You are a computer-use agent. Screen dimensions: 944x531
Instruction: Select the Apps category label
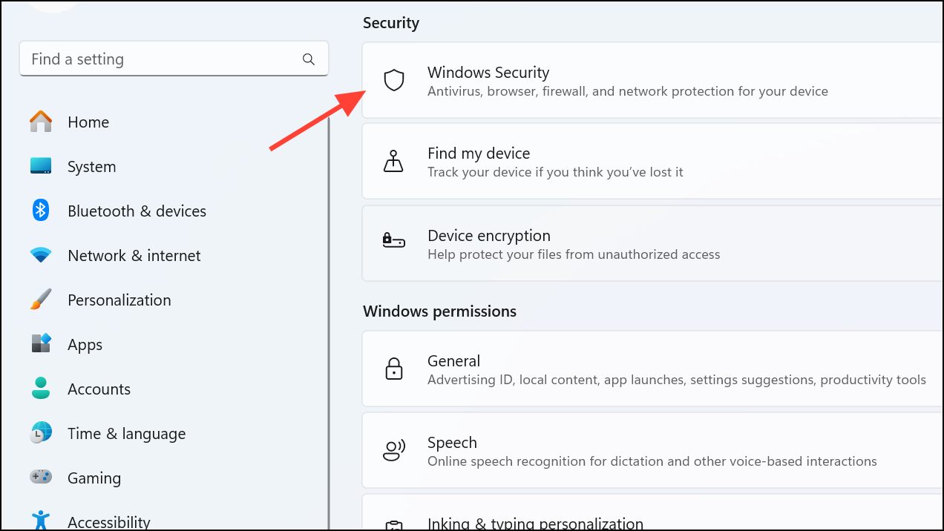(x=85, y=345)
